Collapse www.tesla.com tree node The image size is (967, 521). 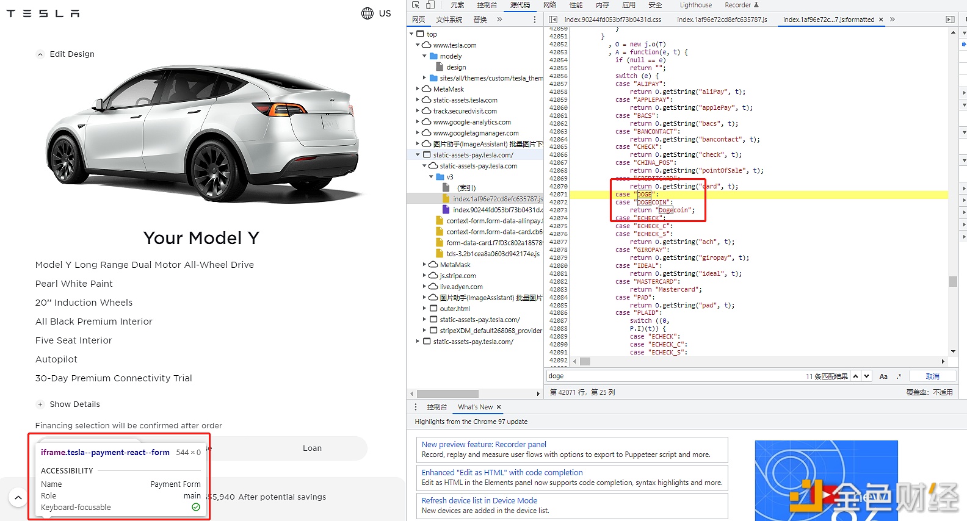tap(418, 45)
